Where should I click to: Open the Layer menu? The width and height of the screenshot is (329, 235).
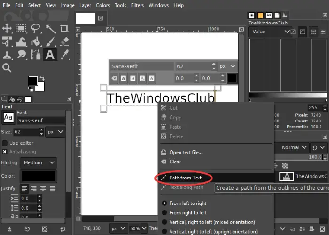[x=85, y=5]
